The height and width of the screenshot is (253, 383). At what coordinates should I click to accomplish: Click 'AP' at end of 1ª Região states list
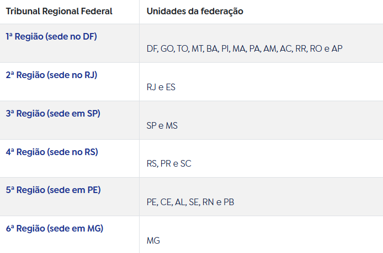coord(337,48)
